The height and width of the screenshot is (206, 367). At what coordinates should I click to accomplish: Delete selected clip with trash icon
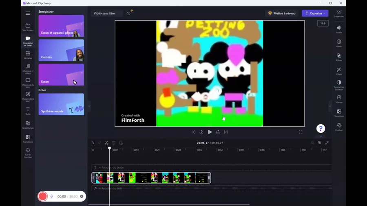[x=114, y=143]
